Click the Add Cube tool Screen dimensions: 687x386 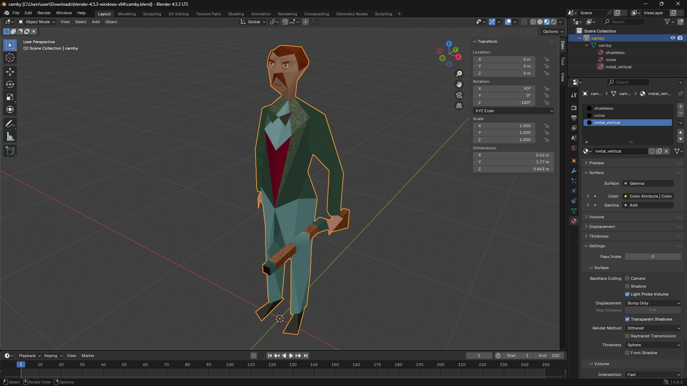(10, 151)
